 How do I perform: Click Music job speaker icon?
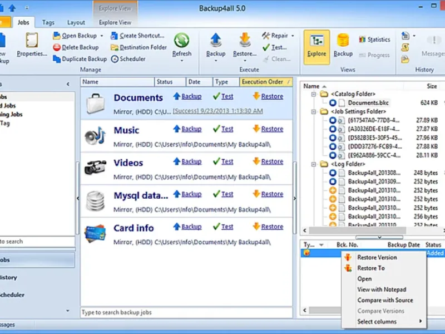[95, 136]
